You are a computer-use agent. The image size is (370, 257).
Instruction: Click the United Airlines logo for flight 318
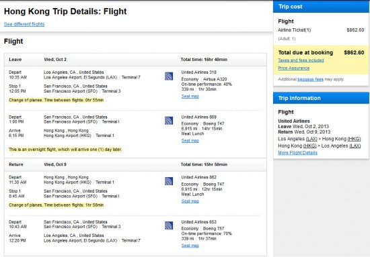tap(169, 76)
